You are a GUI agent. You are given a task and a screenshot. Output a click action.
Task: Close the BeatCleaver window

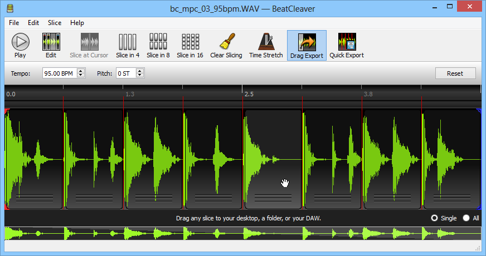tap(470, 7)
